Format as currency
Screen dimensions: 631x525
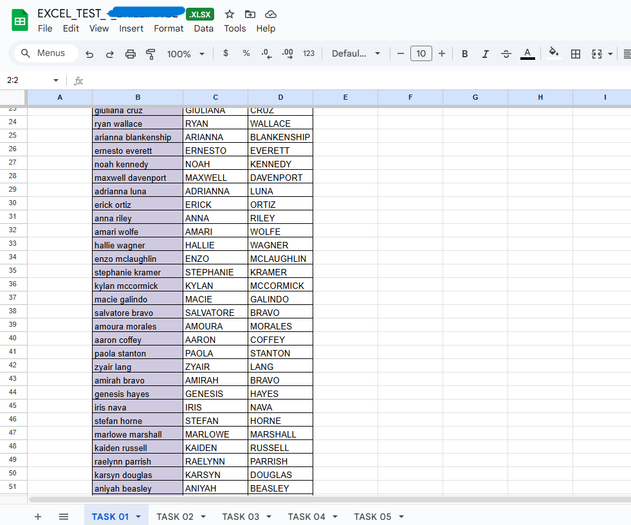226,53
